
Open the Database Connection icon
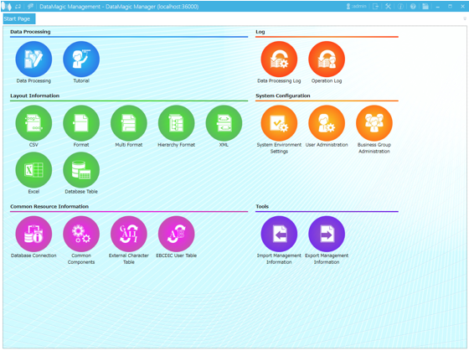click(x=33, y=234)
